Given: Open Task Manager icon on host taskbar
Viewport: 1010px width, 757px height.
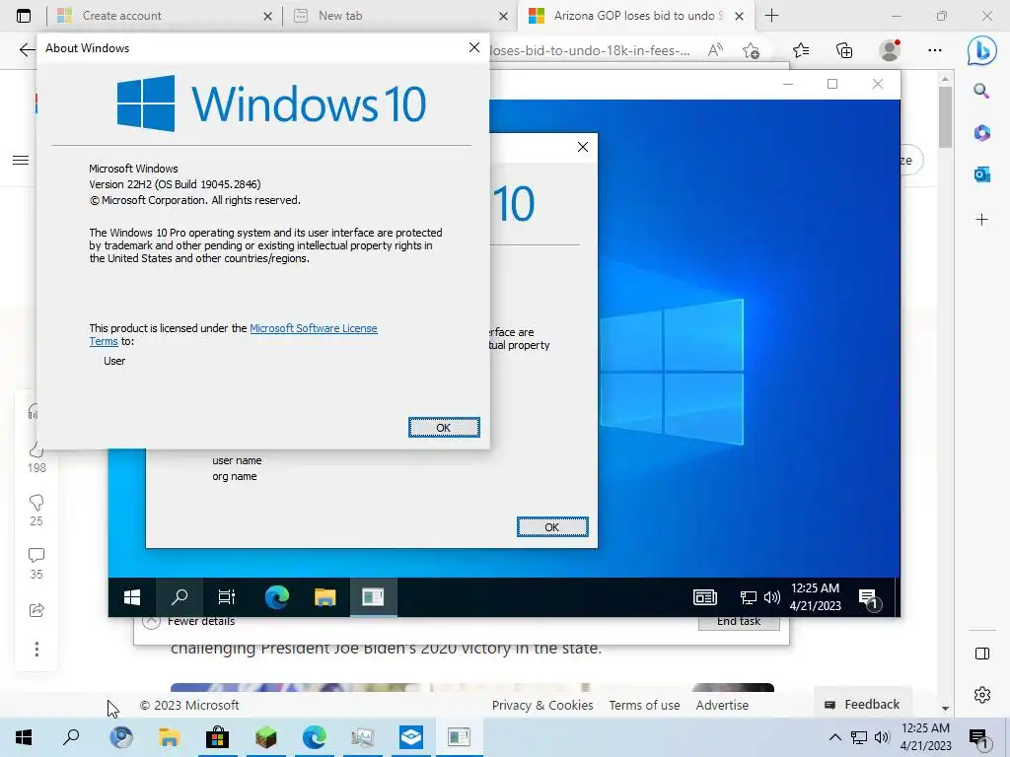Looking at the screenshot, I should 362,737.
